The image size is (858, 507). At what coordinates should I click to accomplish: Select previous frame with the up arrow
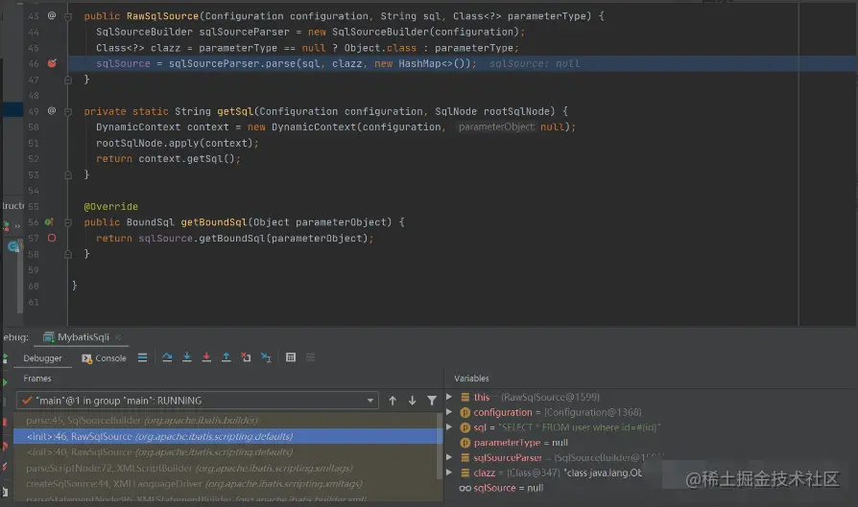(x=393, y=401)
